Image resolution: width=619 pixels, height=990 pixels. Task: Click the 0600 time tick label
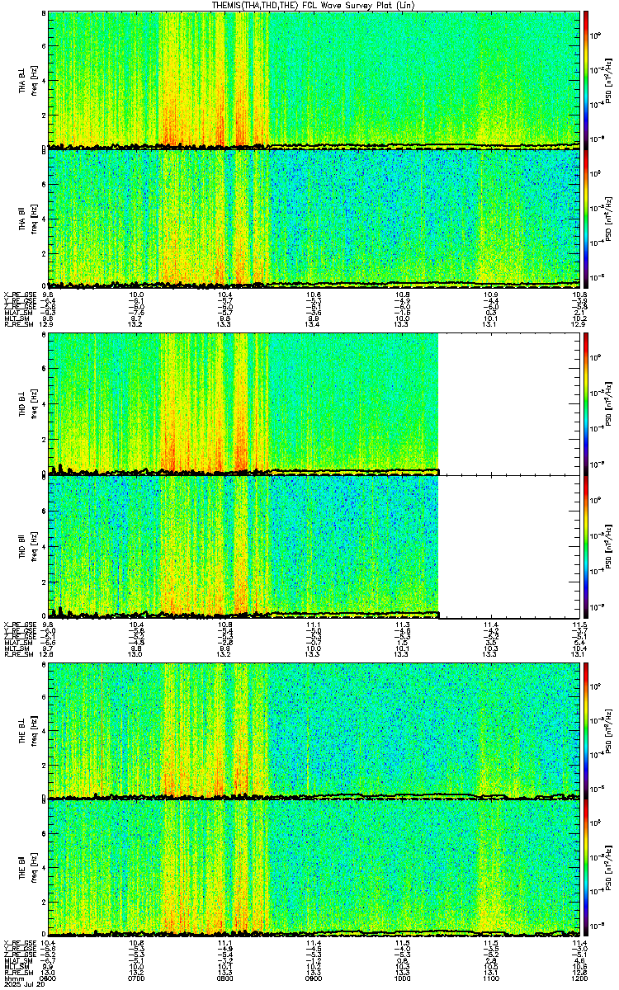(48, 979)
